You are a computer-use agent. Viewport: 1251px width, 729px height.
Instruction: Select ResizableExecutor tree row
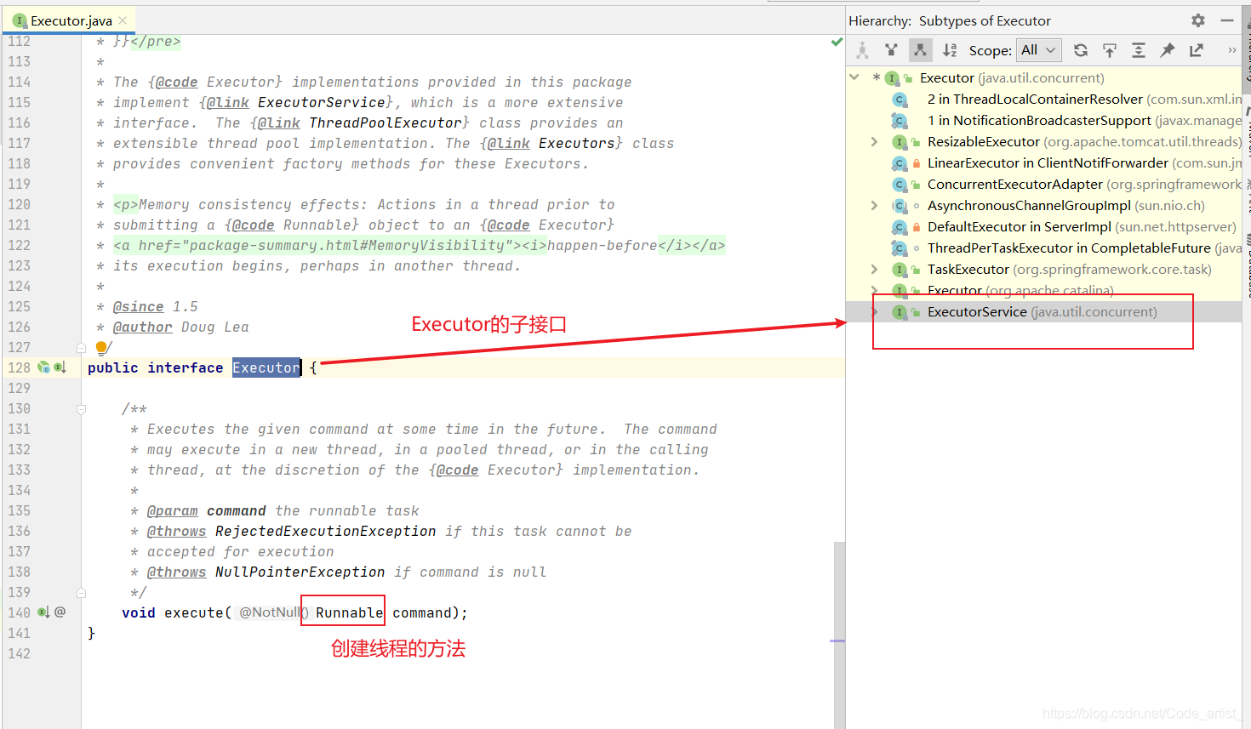[x=1044, y=141]
